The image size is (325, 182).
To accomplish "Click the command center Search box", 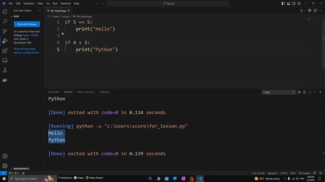I will tap(168, 4).
